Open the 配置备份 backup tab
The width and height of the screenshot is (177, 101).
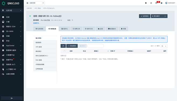pyautogui.click(x=112, y=29)
